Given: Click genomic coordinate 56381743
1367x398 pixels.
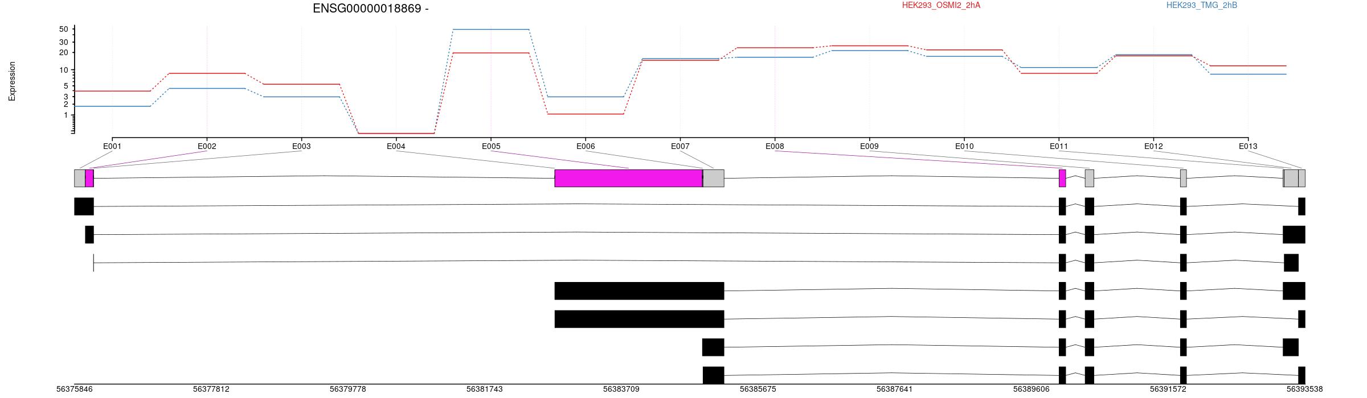Looking at the screenshot, I should coord(485,389).
